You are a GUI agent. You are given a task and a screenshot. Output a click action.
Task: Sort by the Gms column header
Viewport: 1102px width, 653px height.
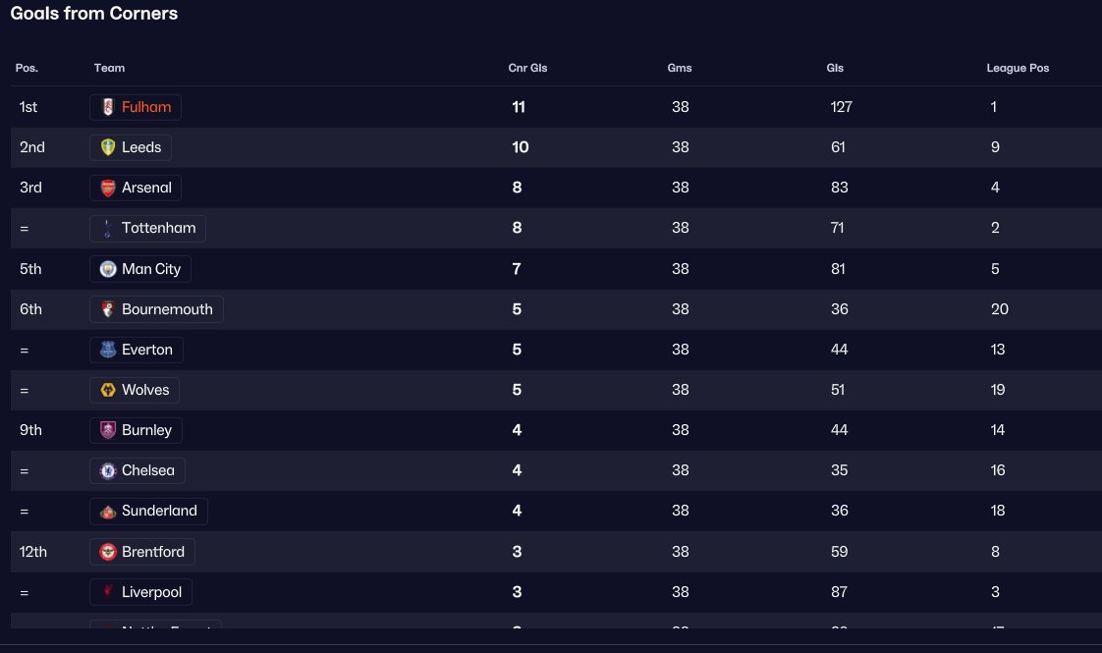point(680,68)
